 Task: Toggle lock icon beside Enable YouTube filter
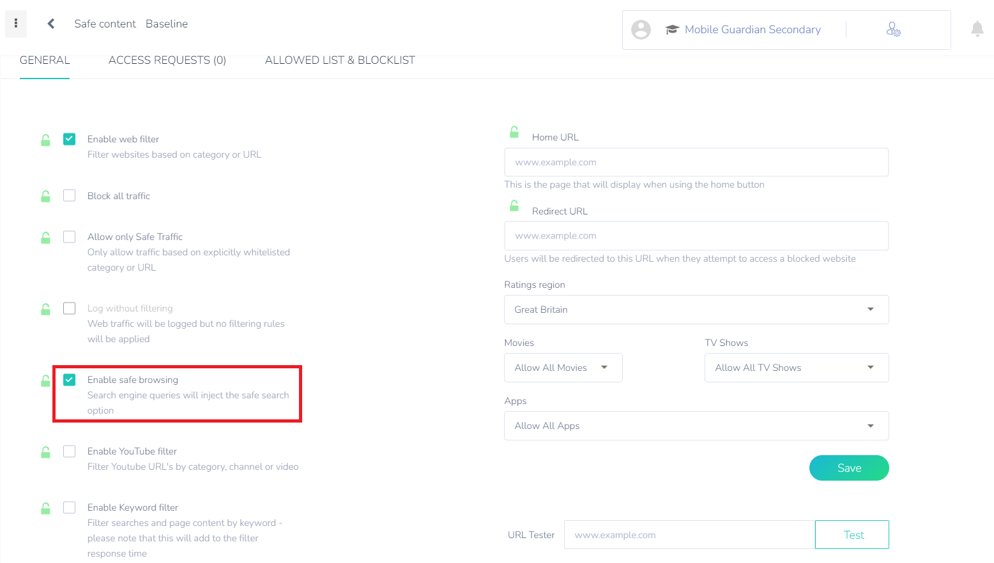46,452
